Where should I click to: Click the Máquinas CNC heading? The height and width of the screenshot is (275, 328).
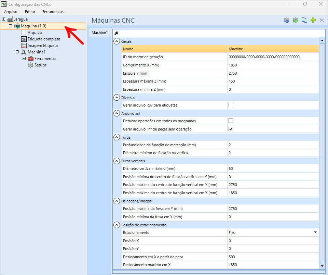pos(113,20)
